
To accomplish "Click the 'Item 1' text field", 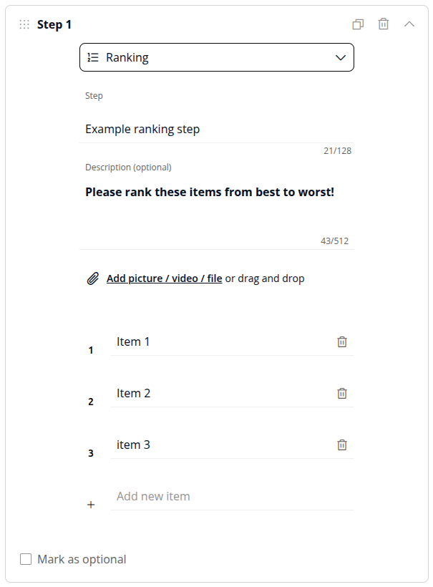I will tap(222, 342).
